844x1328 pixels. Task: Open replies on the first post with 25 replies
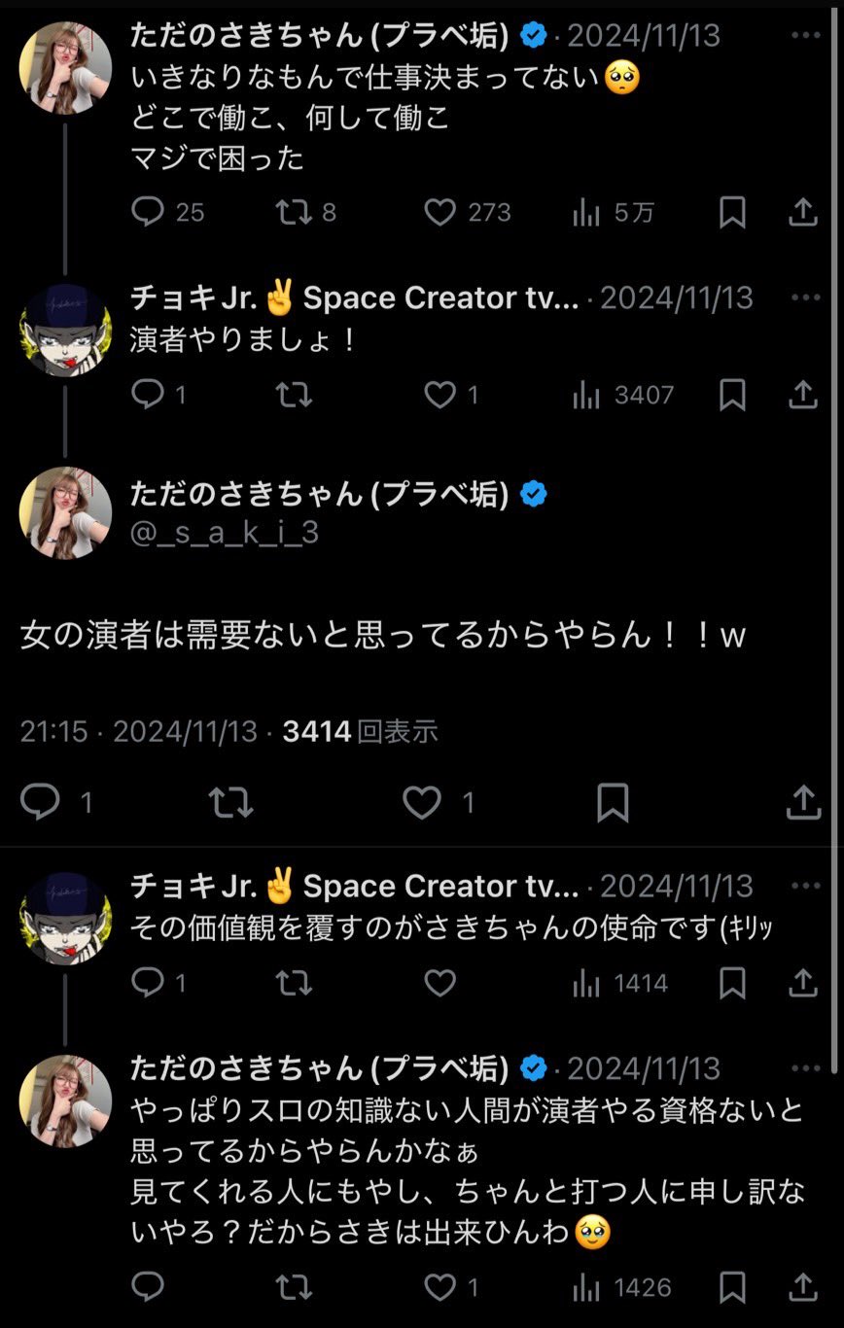(x=167, y=212)
